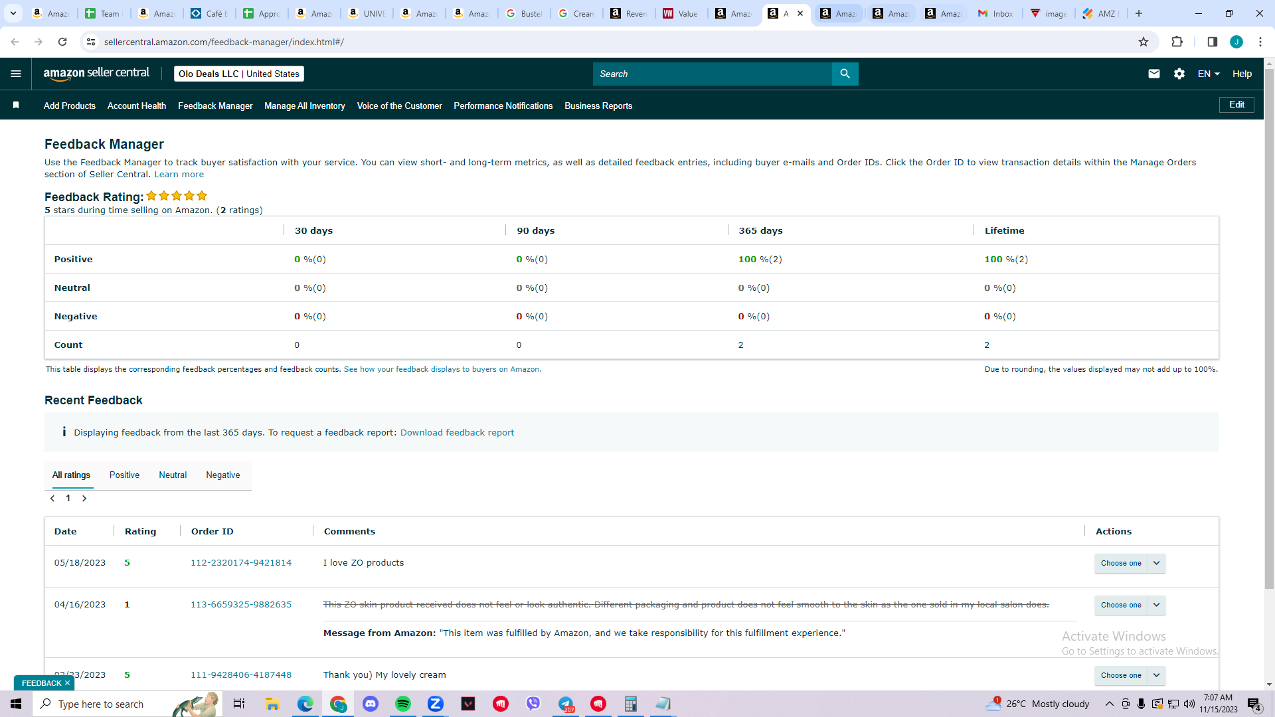Open Account Health in the nav bar
This screenshot has width=1275, height=717.
point(137,106)
